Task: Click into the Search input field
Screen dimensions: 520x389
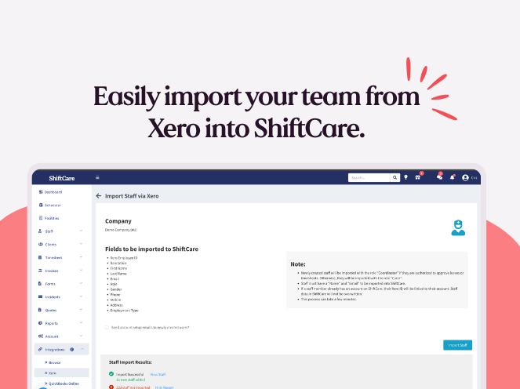Action: click(369, 178)
